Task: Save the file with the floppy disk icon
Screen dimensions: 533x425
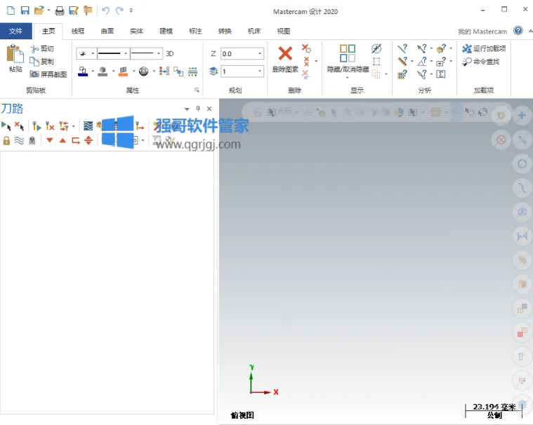Action: click(x=25, y=11)
